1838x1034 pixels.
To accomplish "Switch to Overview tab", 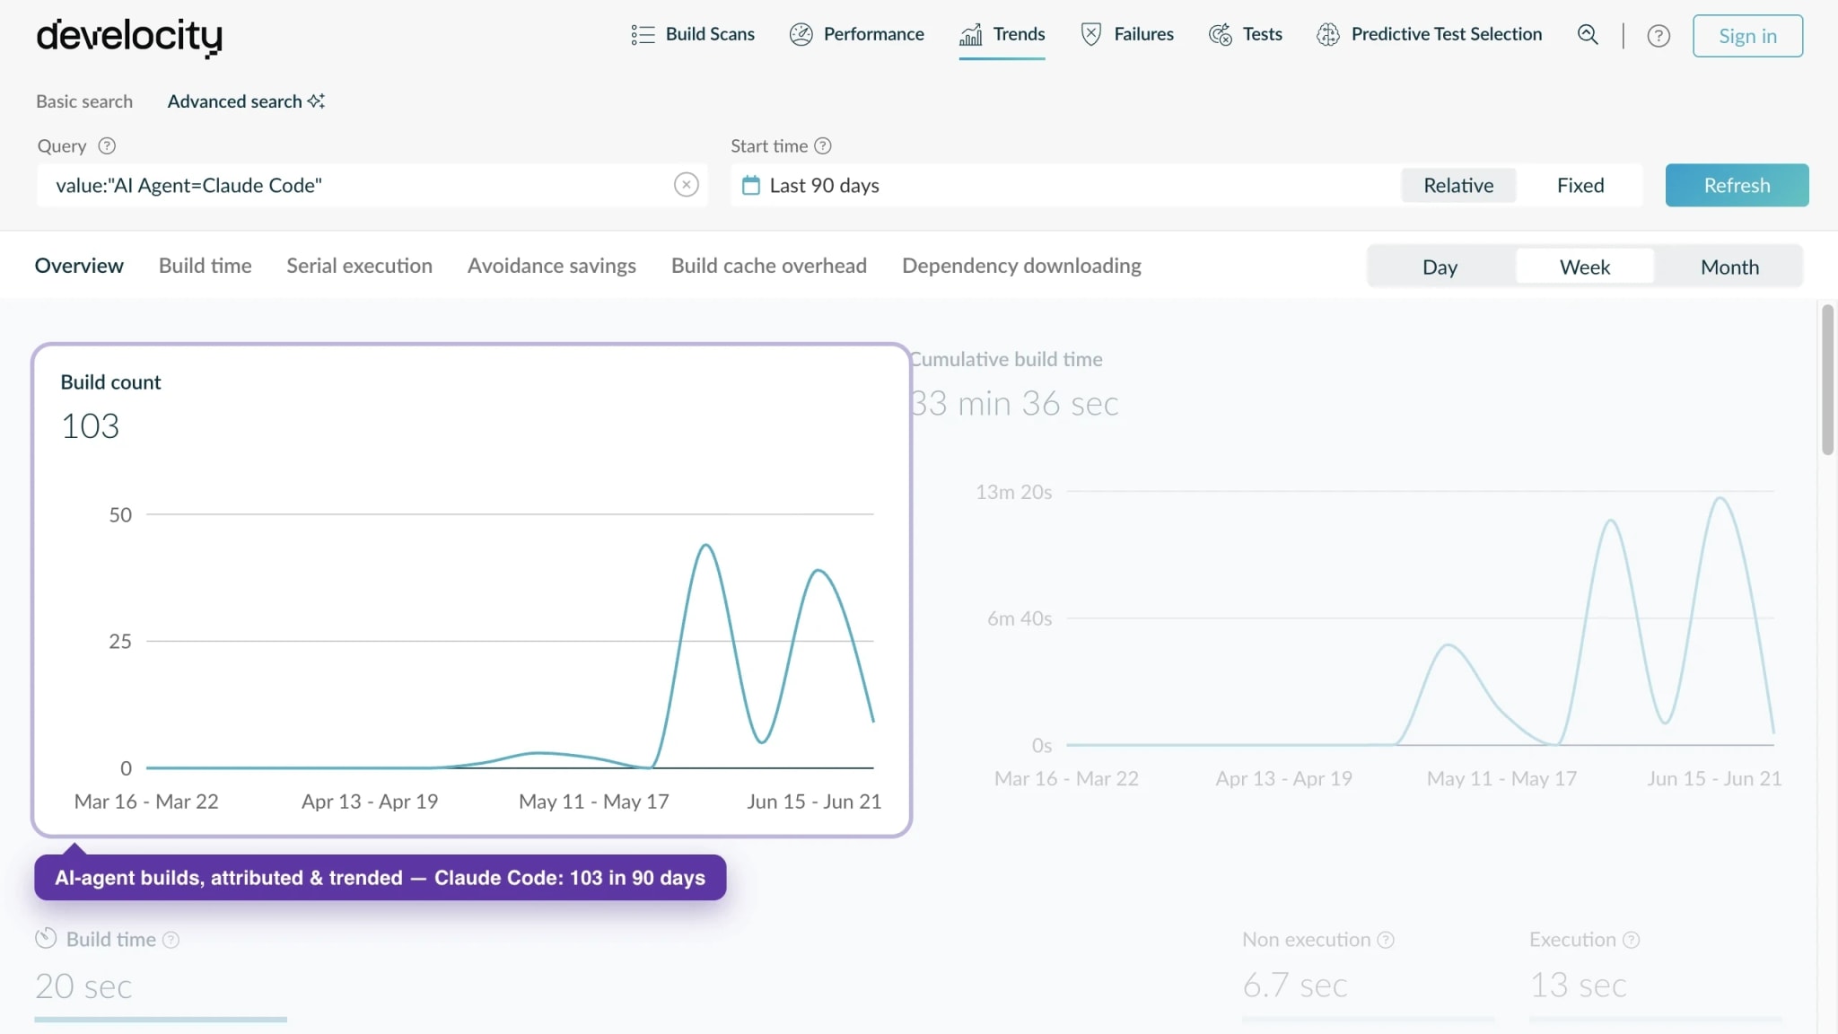I will coord(79,266).
